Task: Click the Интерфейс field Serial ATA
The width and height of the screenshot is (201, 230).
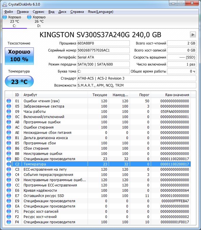Action: point(103,57)
